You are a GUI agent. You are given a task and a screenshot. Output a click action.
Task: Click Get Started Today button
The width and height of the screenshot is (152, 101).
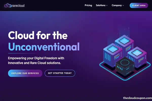point(60,73)
